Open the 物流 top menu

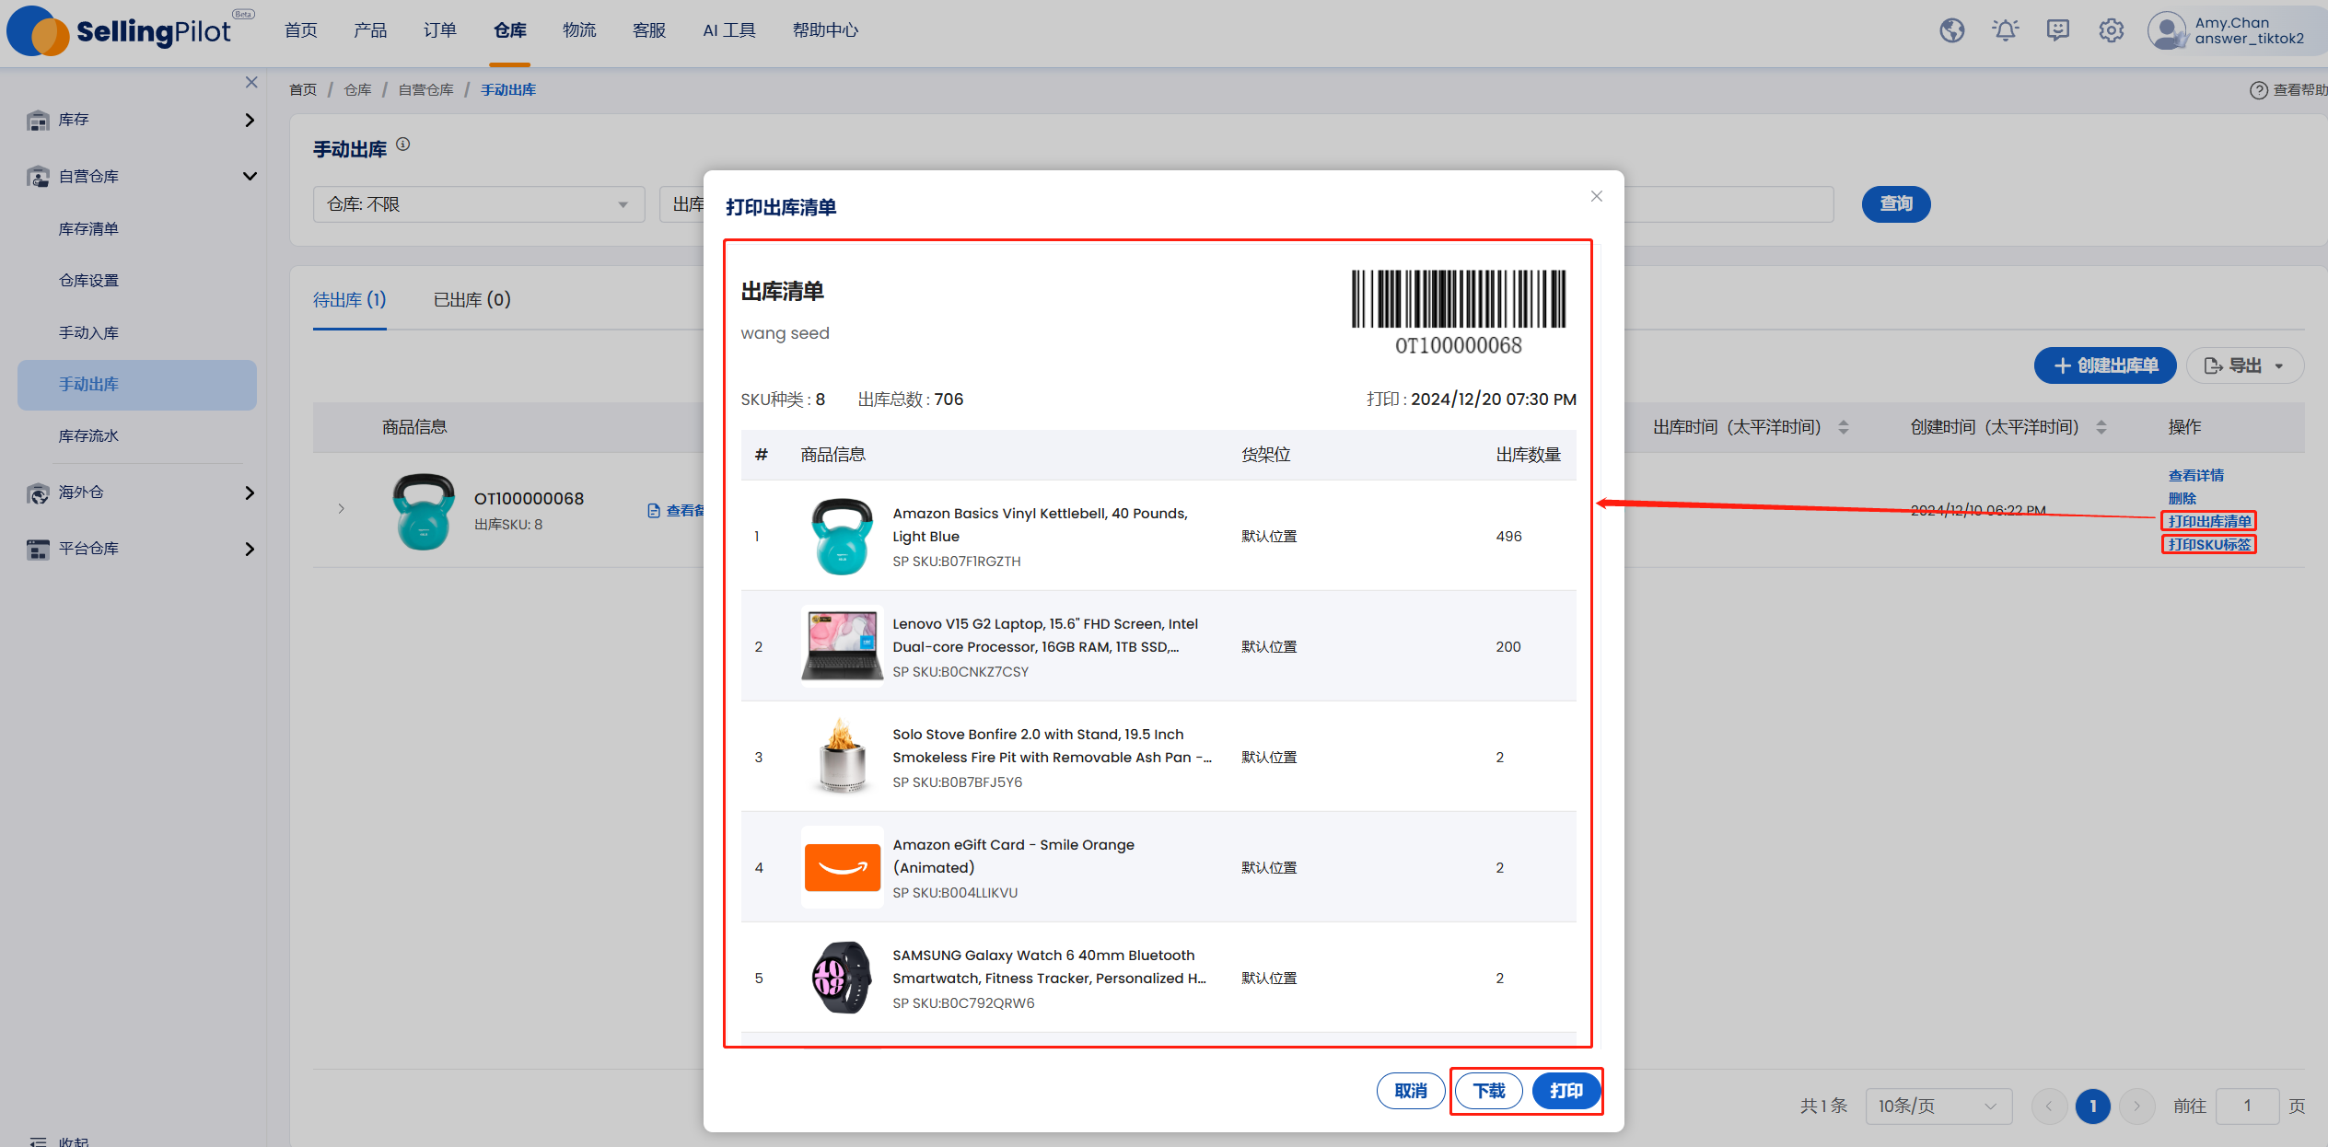point(579,30)
